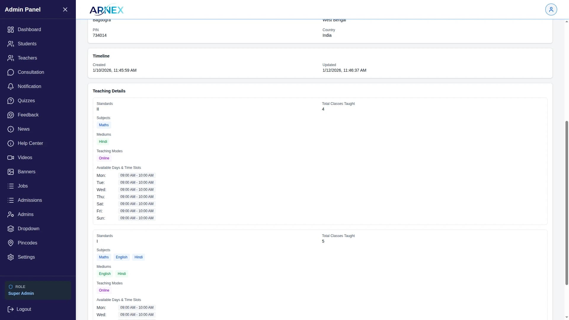The height and width of the screenshot is (320, 569).
Task: Click the Videos camera icon
Action: pyautogui.click(x=11, y=158)
